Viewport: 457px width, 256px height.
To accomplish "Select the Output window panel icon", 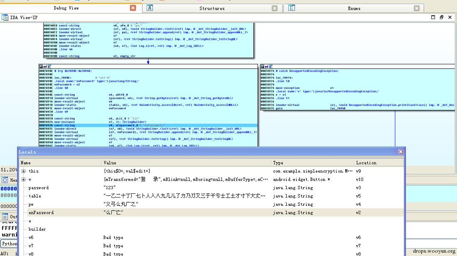I will tap(5, 217).
